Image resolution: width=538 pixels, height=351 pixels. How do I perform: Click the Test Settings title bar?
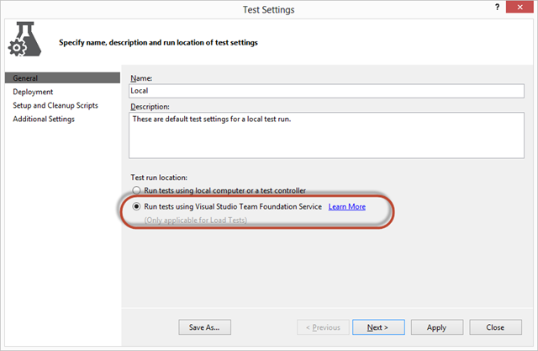pyautogui.click(x=269, y=9)
